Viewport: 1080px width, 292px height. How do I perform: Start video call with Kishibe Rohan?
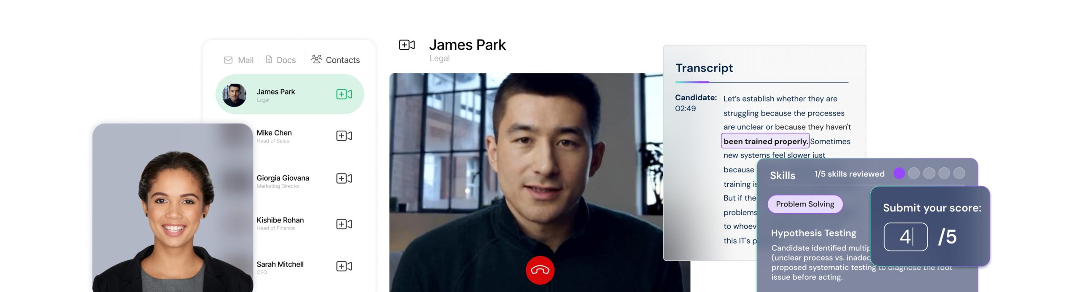pyautogui.click(x=344, y=224)
